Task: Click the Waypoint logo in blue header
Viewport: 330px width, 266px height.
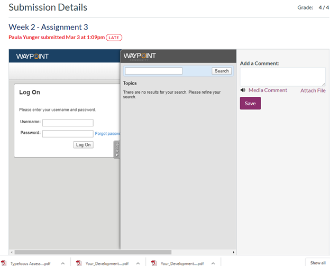Action: click(32, 56)
